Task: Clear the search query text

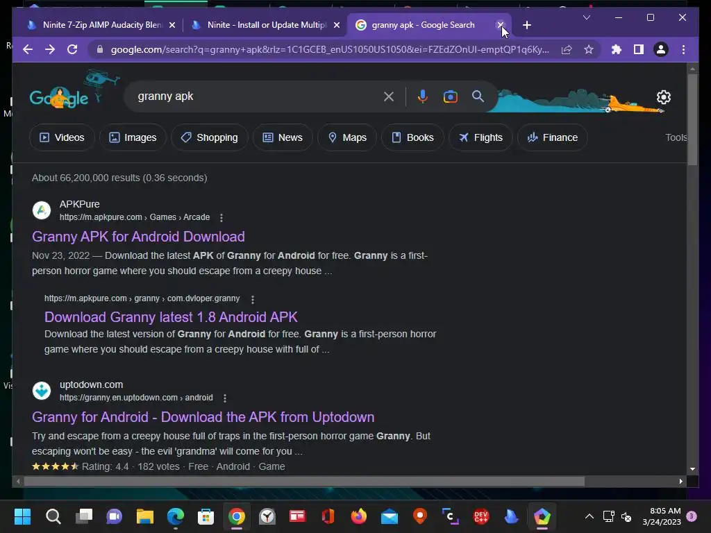Action: coord(389,96)
